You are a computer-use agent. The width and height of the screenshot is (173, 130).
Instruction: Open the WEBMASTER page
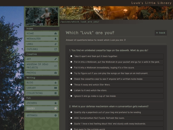[42, 39]
